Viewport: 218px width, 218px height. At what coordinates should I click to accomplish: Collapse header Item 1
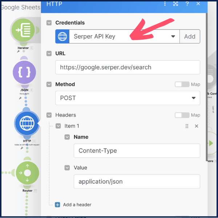[x=58, y=126]
